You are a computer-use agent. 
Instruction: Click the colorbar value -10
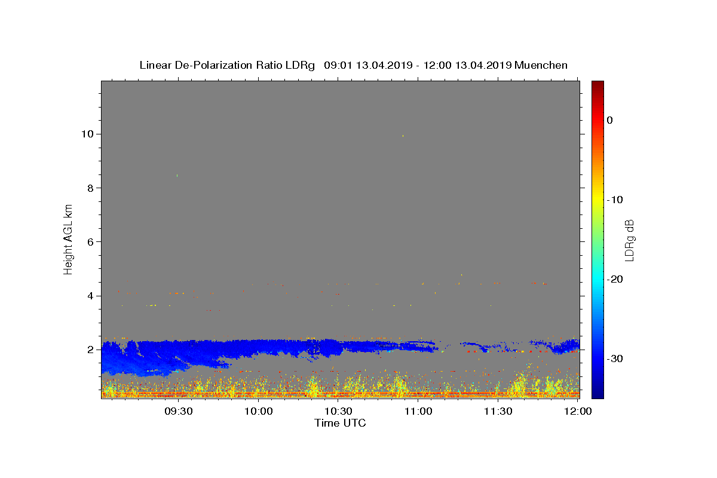coord(615,200)
